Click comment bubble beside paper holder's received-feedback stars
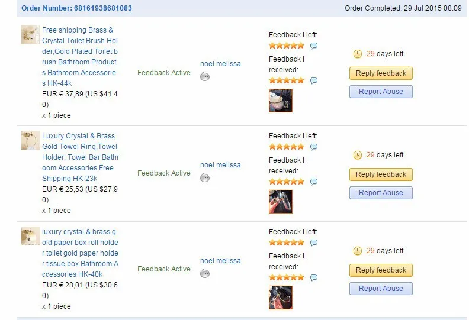This screenshot has width=469, height=320. pos(314,277)
